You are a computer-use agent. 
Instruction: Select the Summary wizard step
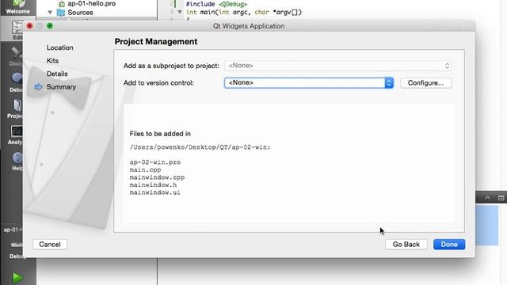[61, 87]
